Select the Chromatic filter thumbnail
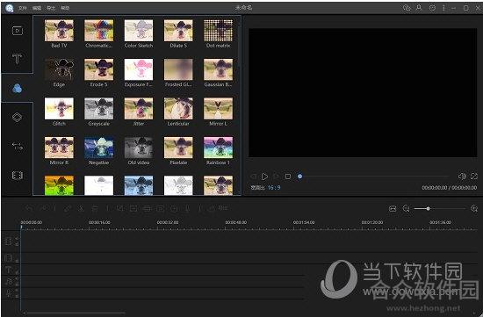This screenshot has width=483, height=317. 99,31
